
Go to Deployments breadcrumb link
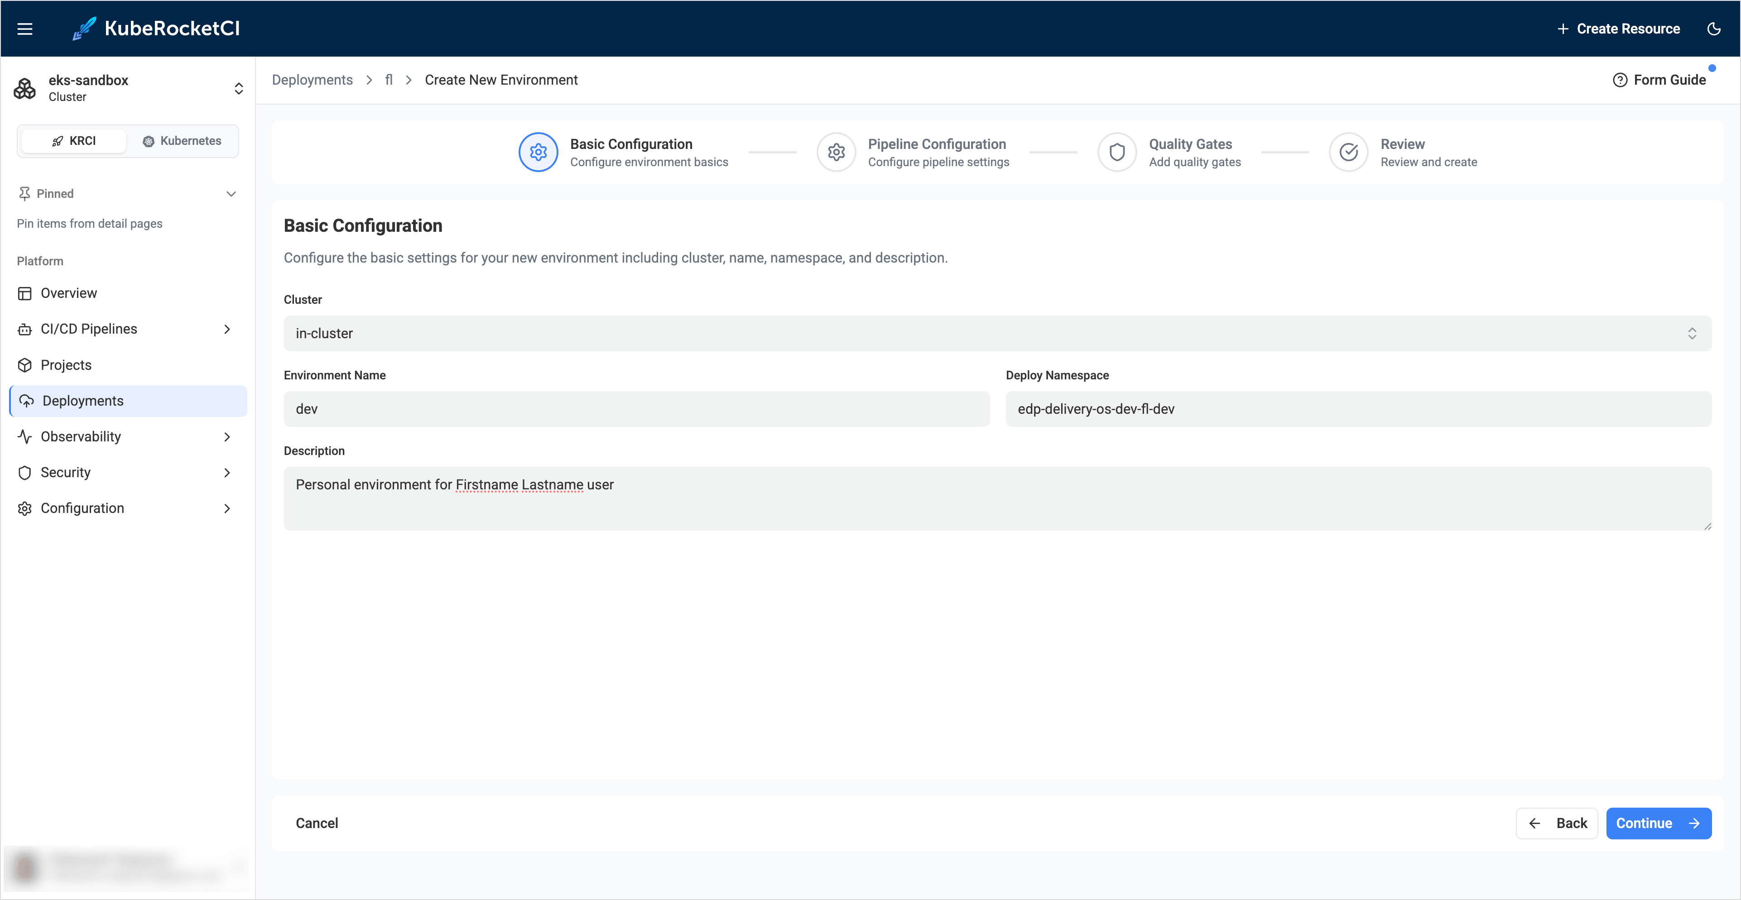pyautogui.click(x=312, y=80)
